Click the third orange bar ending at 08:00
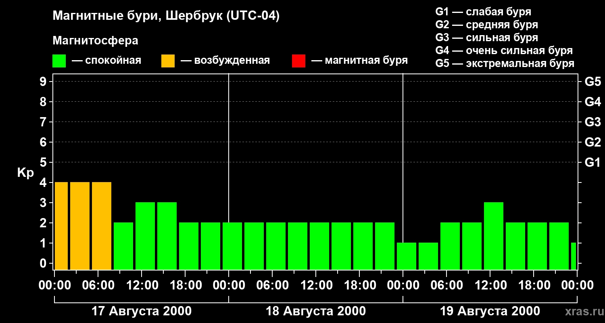Screen dimensions: 605x323 pyautogui.click(x=102, y=226)
